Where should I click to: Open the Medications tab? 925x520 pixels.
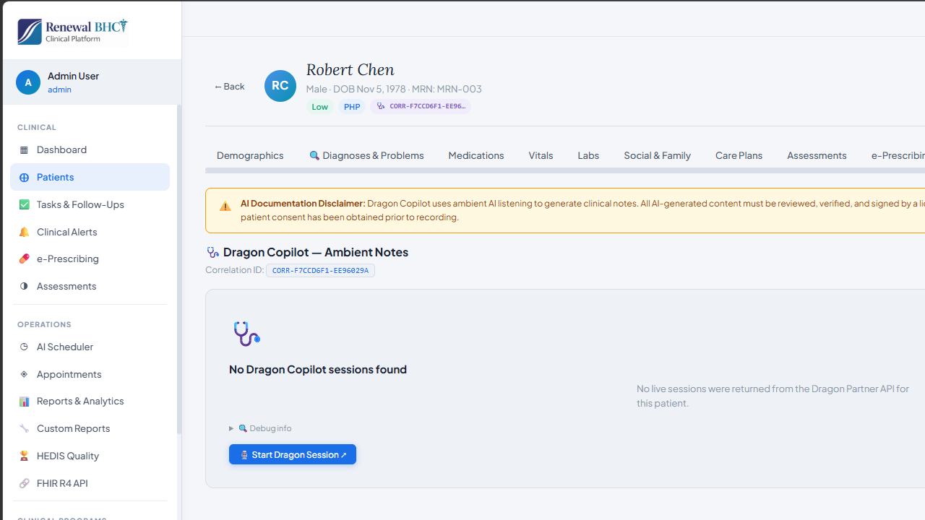(476, 155)
